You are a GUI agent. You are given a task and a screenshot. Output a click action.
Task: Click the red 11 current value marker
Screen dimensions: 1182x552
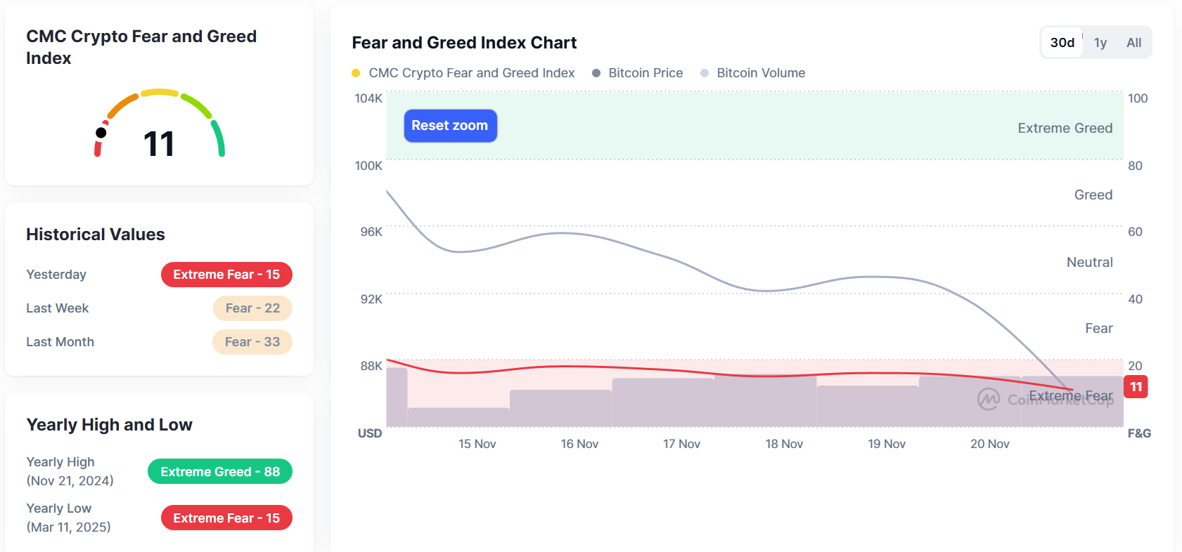(1136, 387)
